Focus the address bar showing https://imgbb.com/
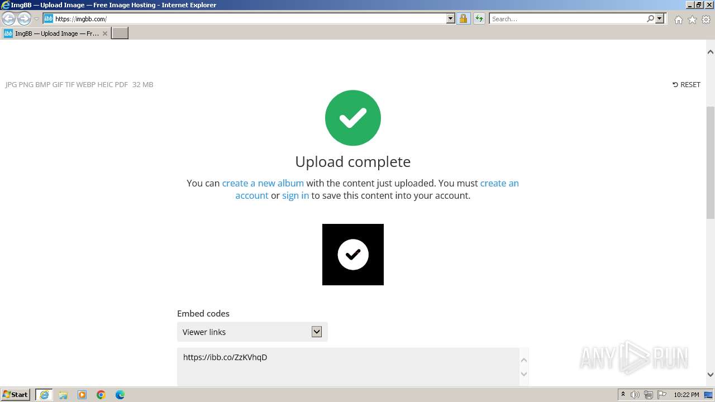715x402 pixels. pos(250,19)
